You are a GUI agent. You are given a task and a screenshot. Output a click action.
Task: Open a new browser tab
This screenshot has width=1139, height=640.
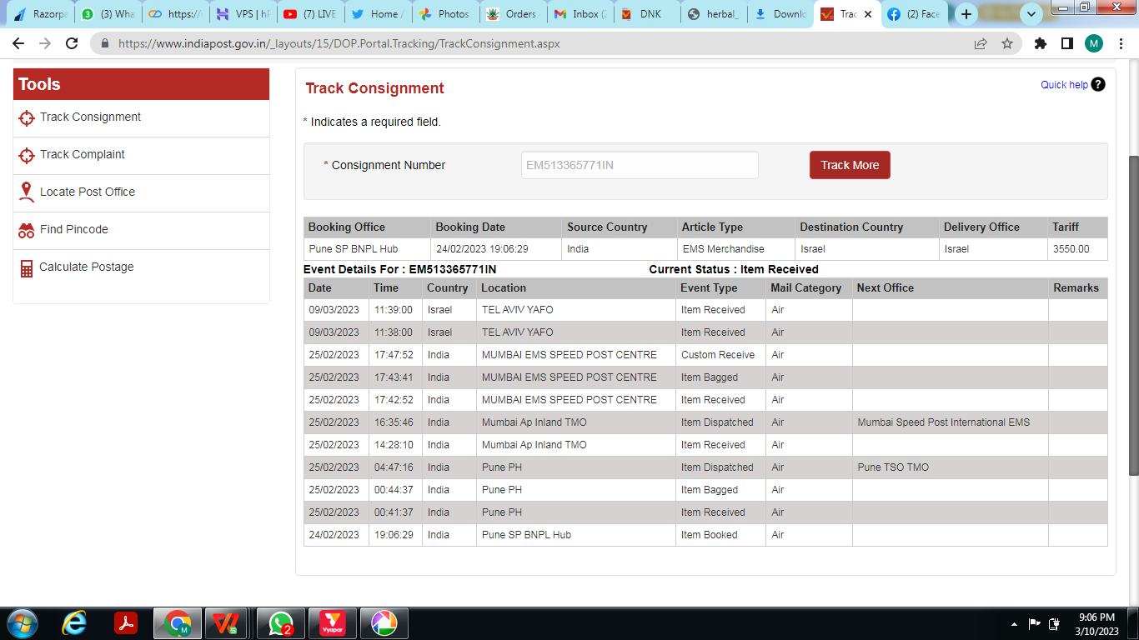[x=966, y=14]
